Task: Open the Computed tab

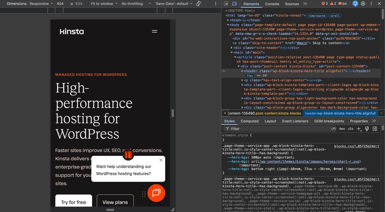Action: [250, 121]
